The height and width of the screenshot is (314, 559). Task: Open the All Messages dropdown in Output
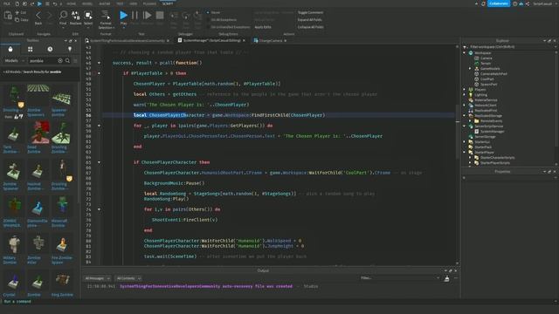[x=97, y=278]
